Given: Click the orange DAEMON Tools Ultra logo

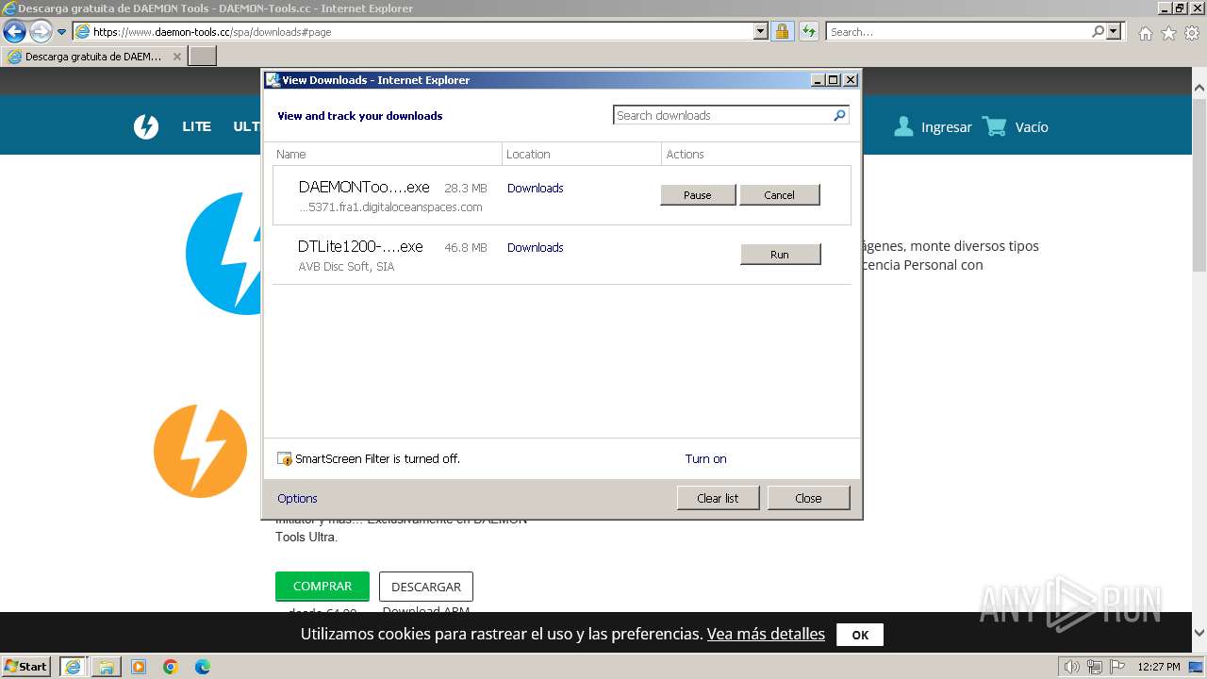Looking at the screenshot, I should tap(200, 451).
